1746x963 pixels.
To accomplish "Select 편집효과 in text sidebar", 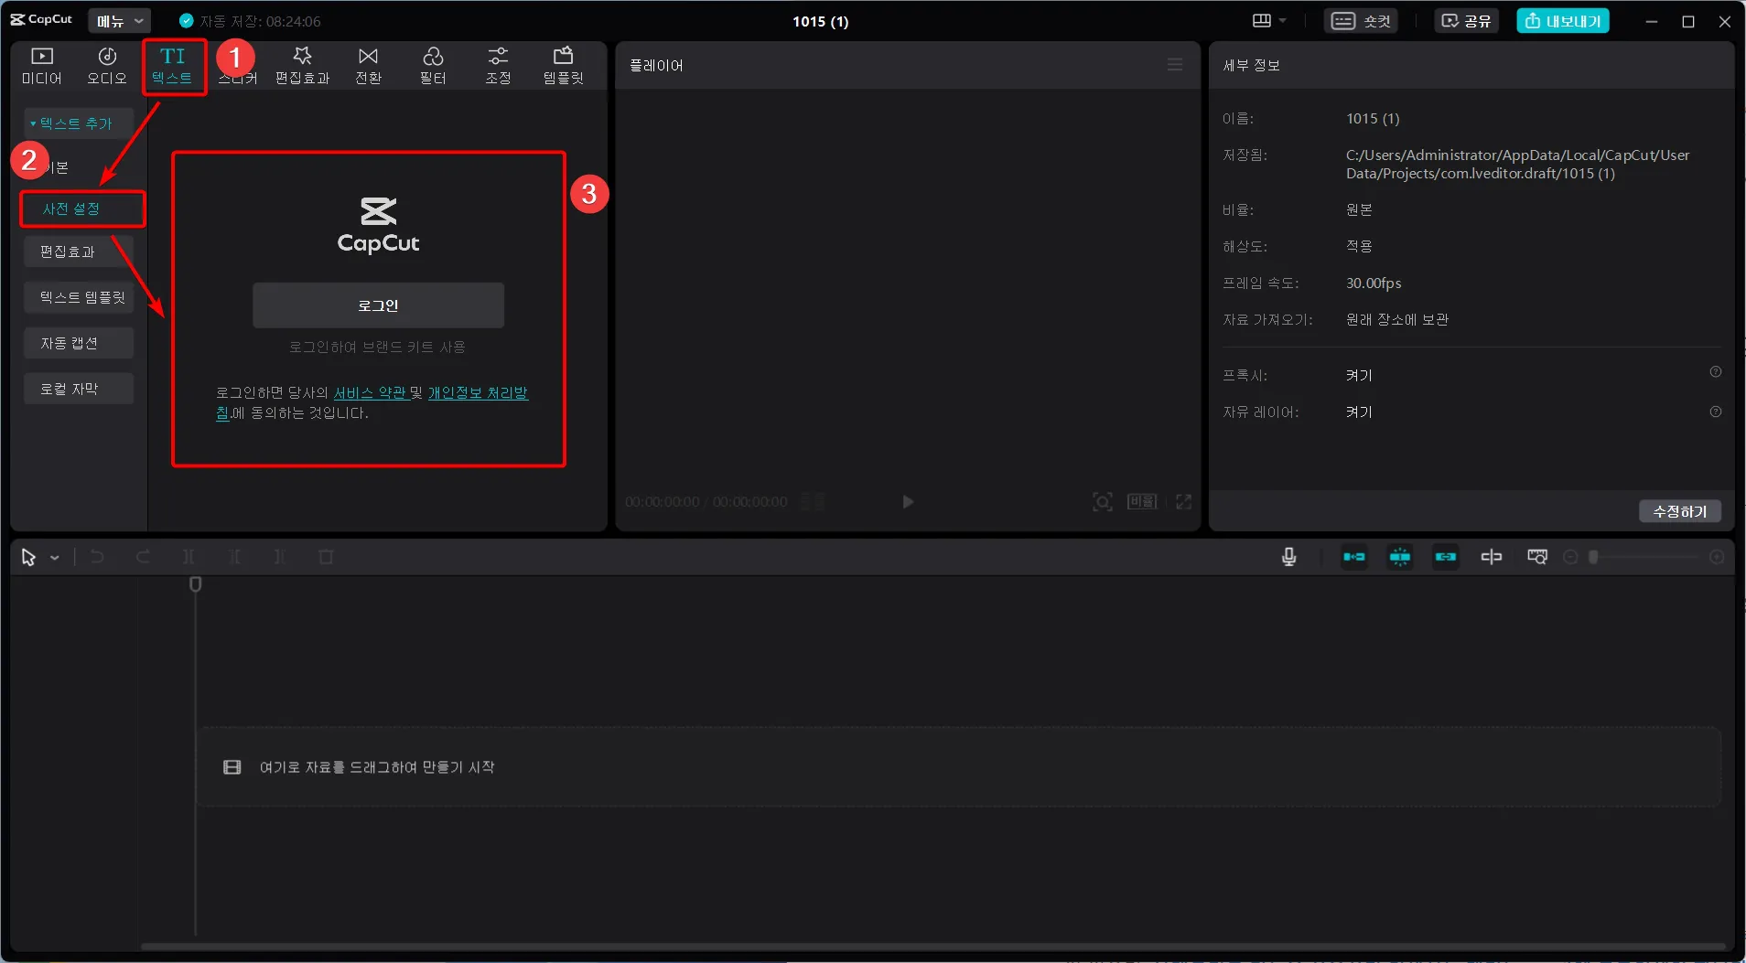I will coord(79,251).
